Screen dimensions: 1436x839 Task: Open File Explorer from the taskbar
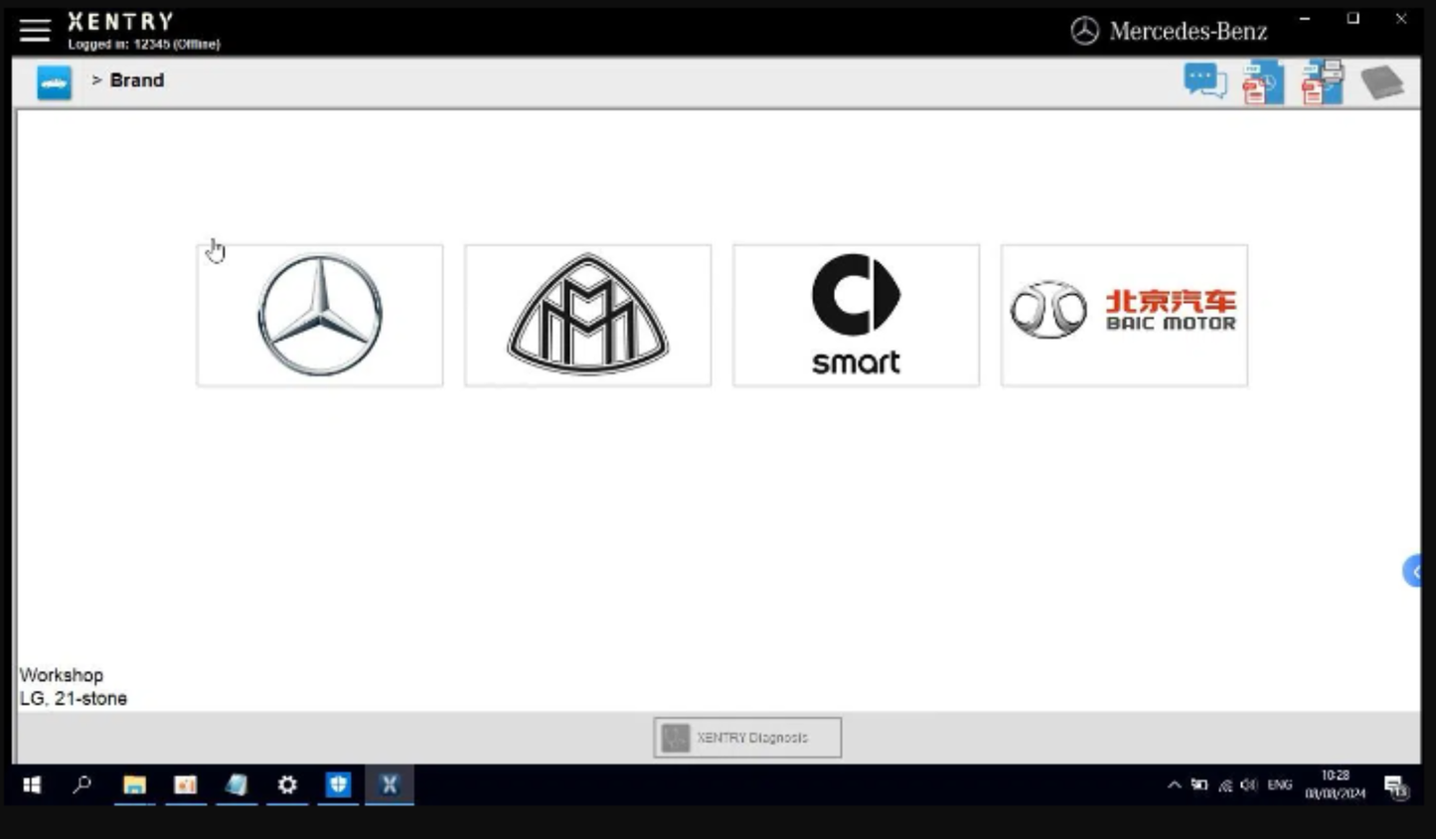[134, 785]
